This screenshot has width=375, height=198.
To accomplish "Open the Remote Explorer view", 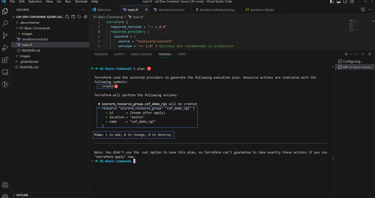I will point(5,73).
